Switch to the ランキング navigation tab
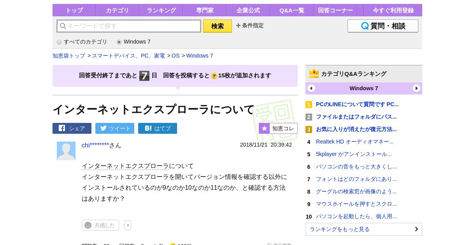The image size is (467, 245). click(x=161, y=10)
